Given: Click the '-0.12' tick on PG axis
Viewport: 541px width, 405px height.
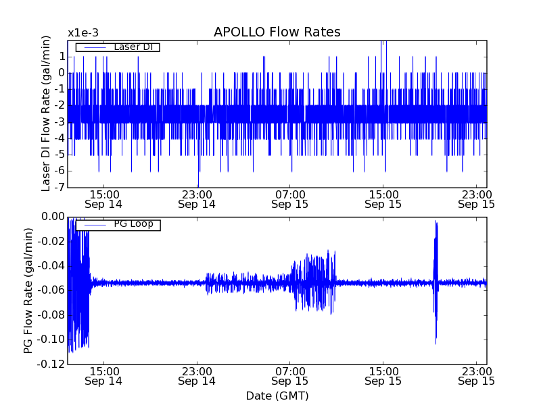Looking at the screenshot, I should tap(51, 364).
